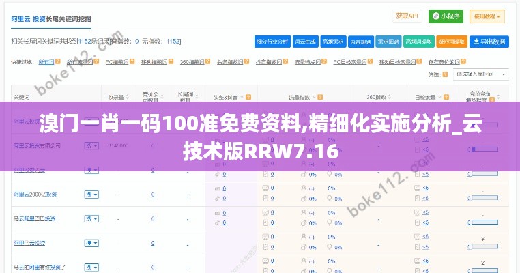Apply the 所有流量词 quick filter

pyautogui.click(x=80, y=61)
